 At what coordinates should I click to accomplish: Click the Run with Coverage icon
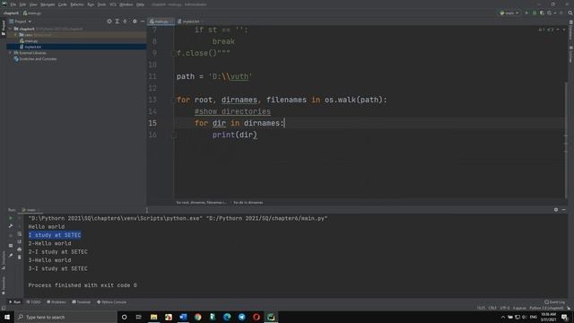[x=542, y=13]
